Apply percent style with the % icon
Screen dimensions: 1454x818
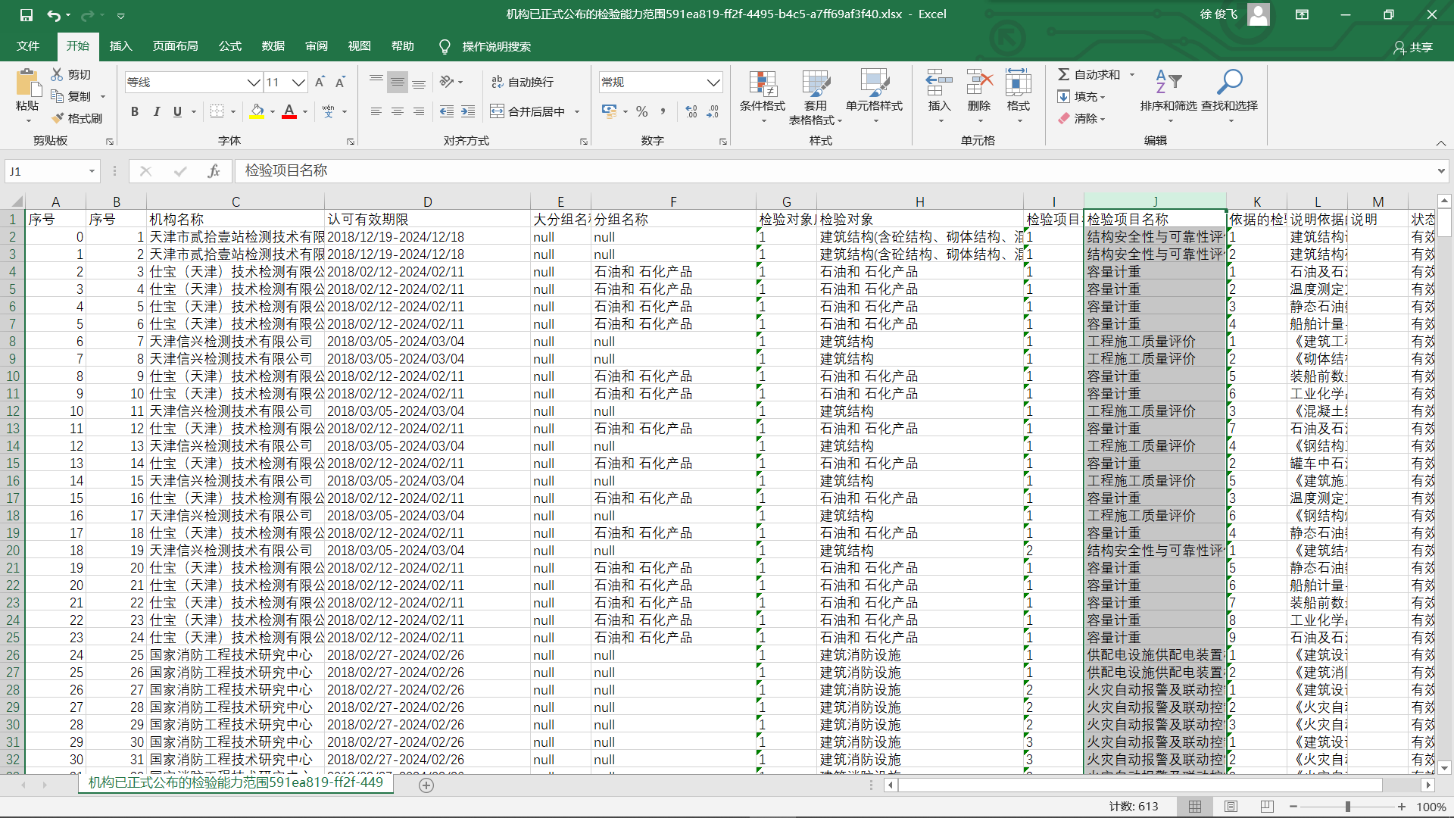point(642,111)
